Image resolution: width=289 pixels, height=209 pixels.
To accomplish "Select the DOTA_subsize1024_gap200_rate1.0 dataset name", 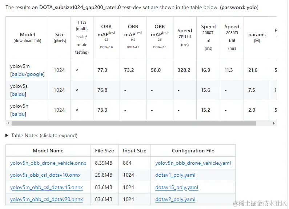I will pyautogui.click(x=80, y=7).
